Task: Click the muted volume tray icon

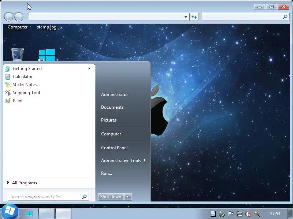Action: click(248, 214)
